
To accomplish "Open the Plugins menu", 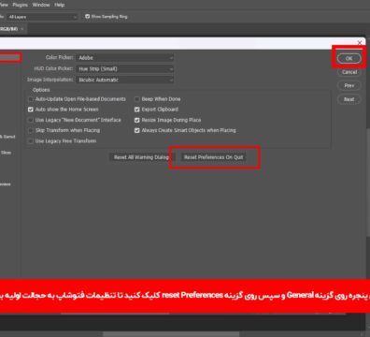I will [x=21, y=5].
